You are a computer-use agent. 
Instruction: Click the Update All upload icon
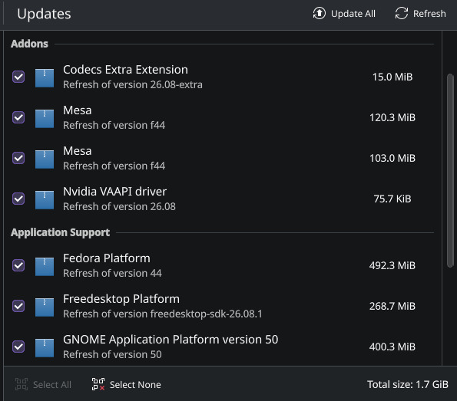tap(320, 13)
